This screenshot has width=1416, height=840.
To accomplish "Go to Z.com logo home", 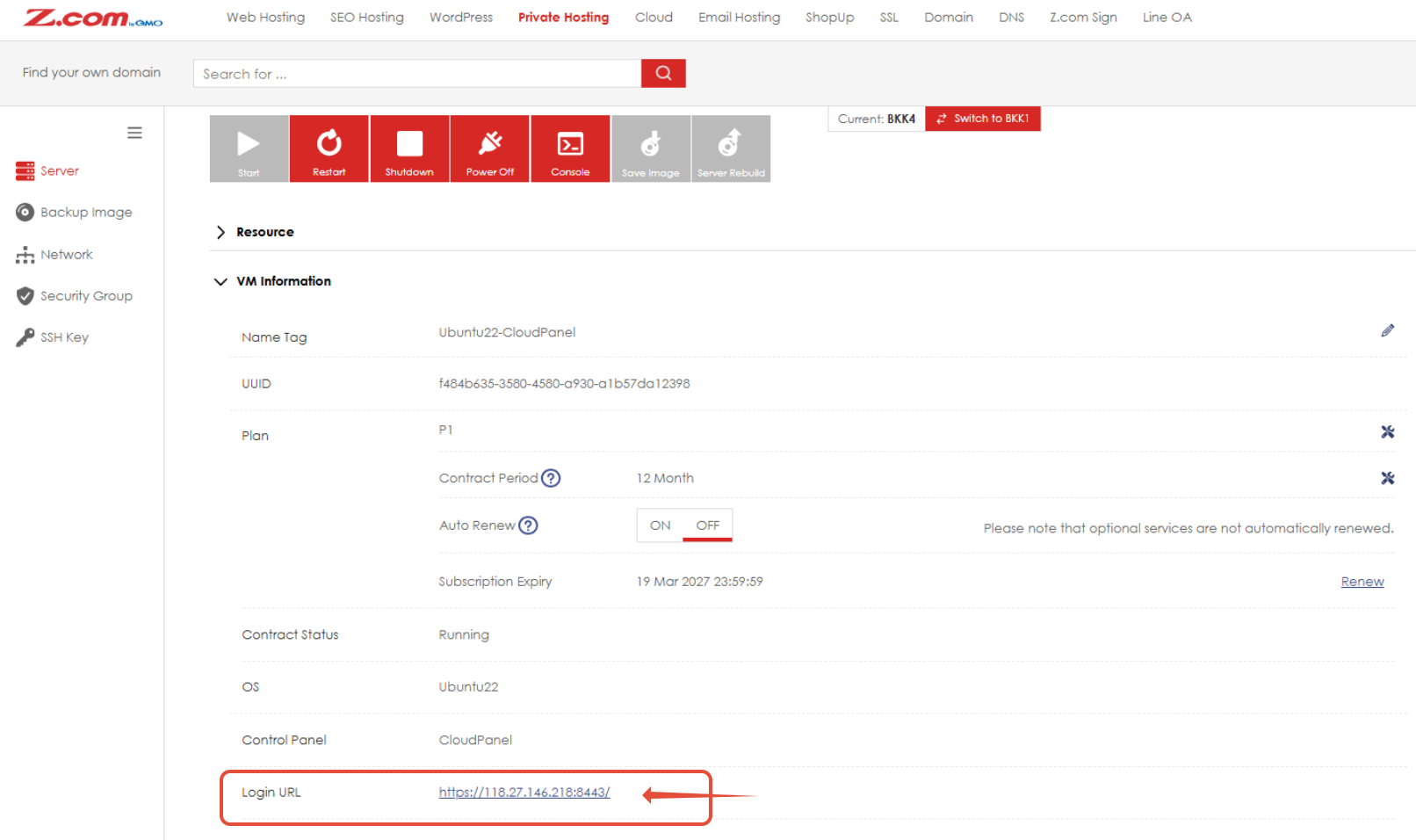I will tap(93, 18).
